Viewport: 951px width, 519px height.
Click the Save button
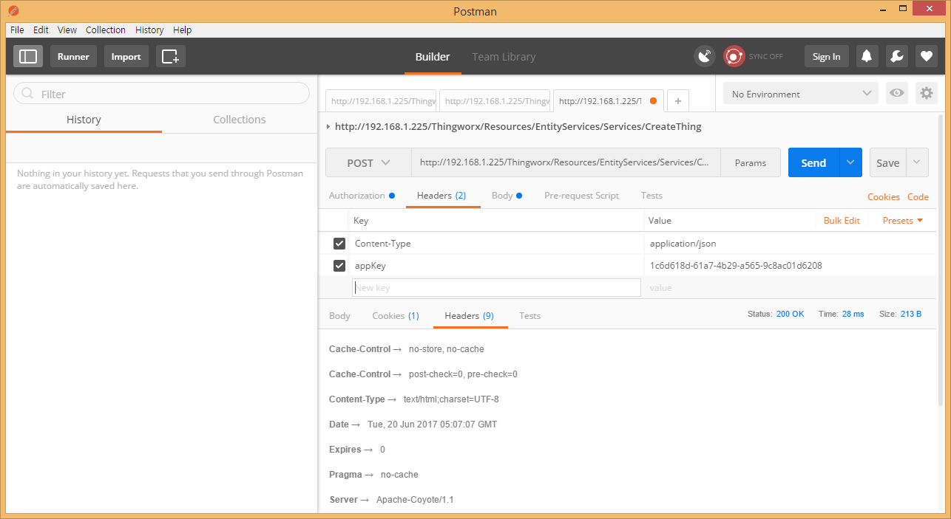point(888,163)
